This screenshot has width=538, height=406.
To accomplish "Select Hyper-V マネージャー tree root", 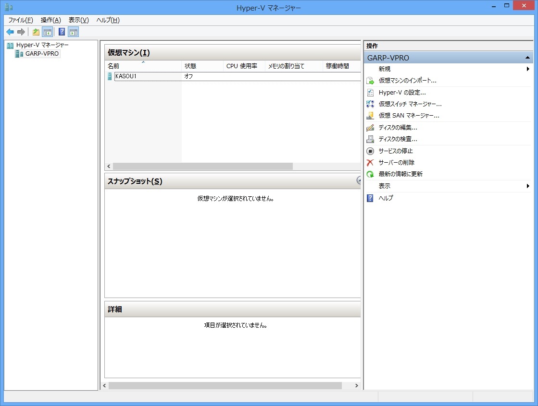I will 42,45.
